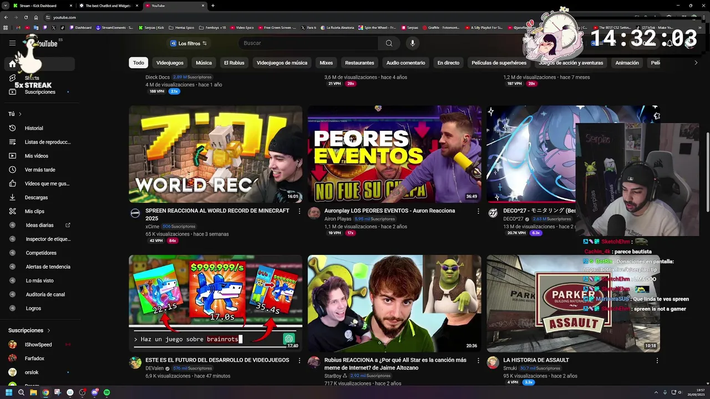This screenshot has height=399, width=710.
Task: Click the page vertical scrollbar
Action: tap(707, 172)
